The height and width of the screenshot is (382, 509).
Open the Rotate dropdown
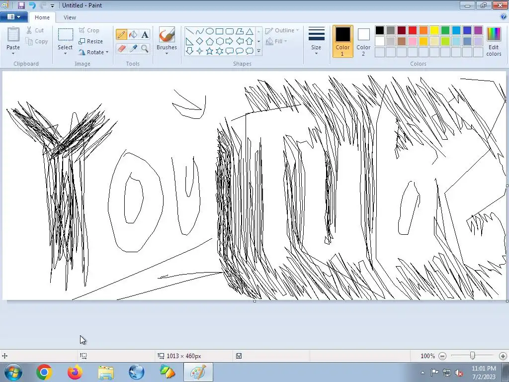point(93,52)
